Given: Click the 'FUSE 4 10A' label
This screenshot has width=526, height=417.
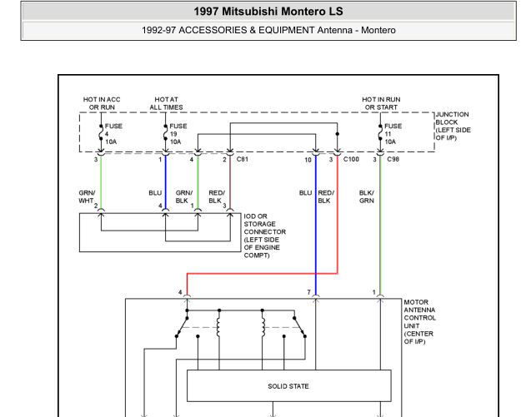Looking at the screenshot, I should (x=113, y=134).
